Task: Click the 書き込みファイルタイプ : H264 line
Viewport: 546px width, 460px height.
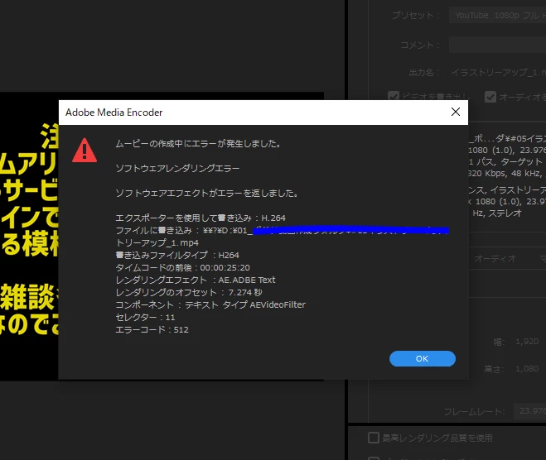Action: coord(177,255)
